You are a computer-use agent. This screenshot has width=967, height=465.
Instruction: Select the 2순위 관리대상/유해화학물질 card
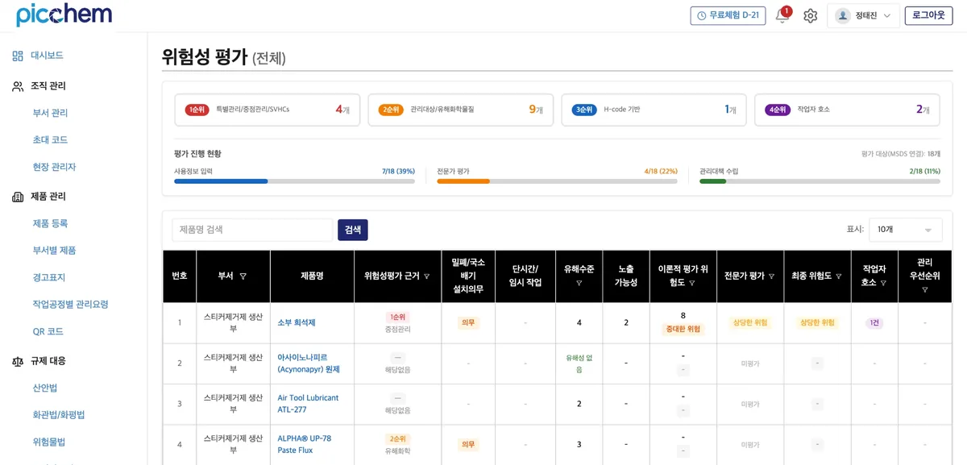point(461,110)
